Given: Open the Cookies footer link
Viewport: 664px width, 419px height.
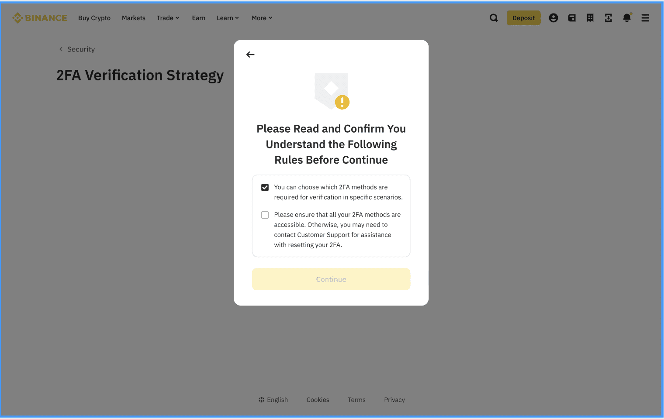Looking at the screenshot, I should click(x=318, y=400).
